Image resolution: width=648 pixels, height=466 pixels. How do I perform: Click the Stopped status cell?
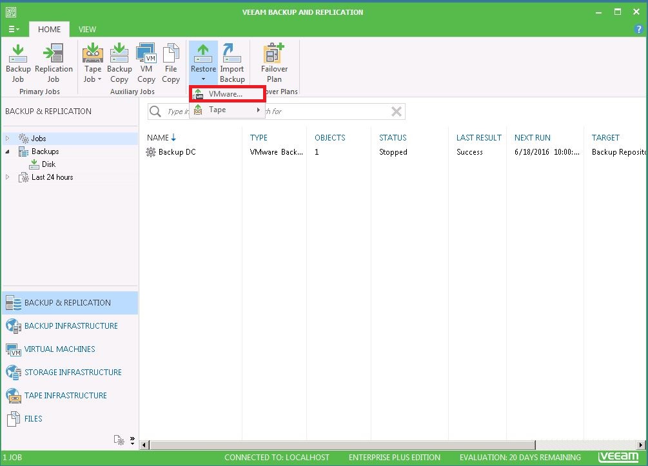pos(393,152)
